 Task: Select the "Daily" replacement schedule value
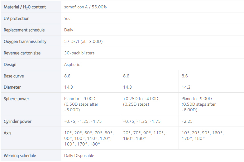[69, 30]
